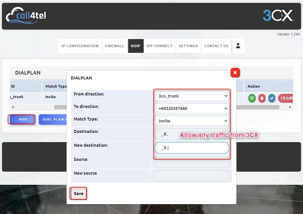Expand the To direction dropdown
The width and height of the screenshot is (303, 214).
(192, 108)
